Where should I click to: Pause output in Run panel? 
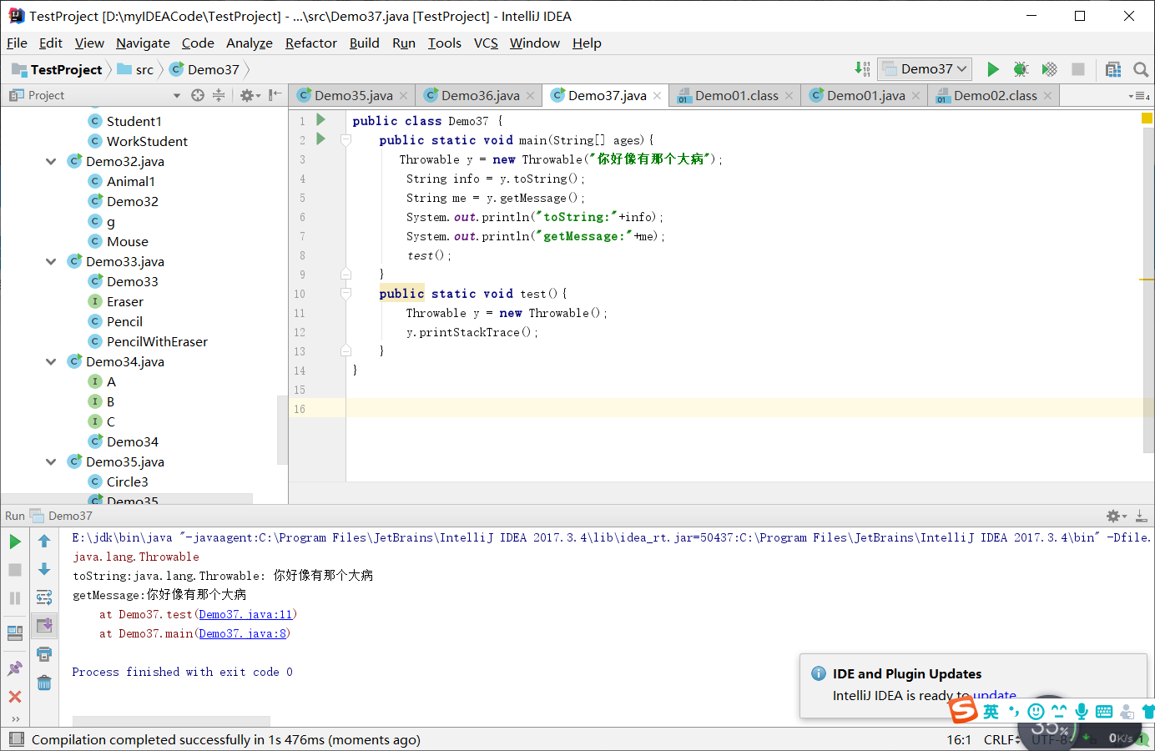[x=15, y=598]
